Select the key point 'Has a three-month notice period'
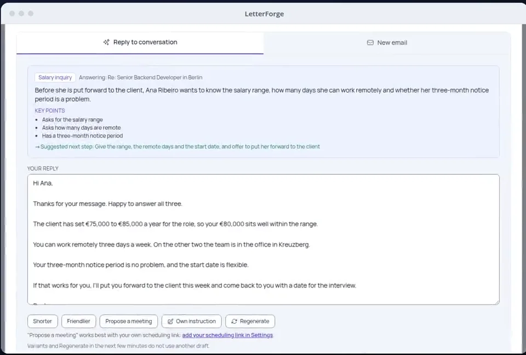Image resolution: width=526 pixels, height=355 pixels. tap(82, 136)
